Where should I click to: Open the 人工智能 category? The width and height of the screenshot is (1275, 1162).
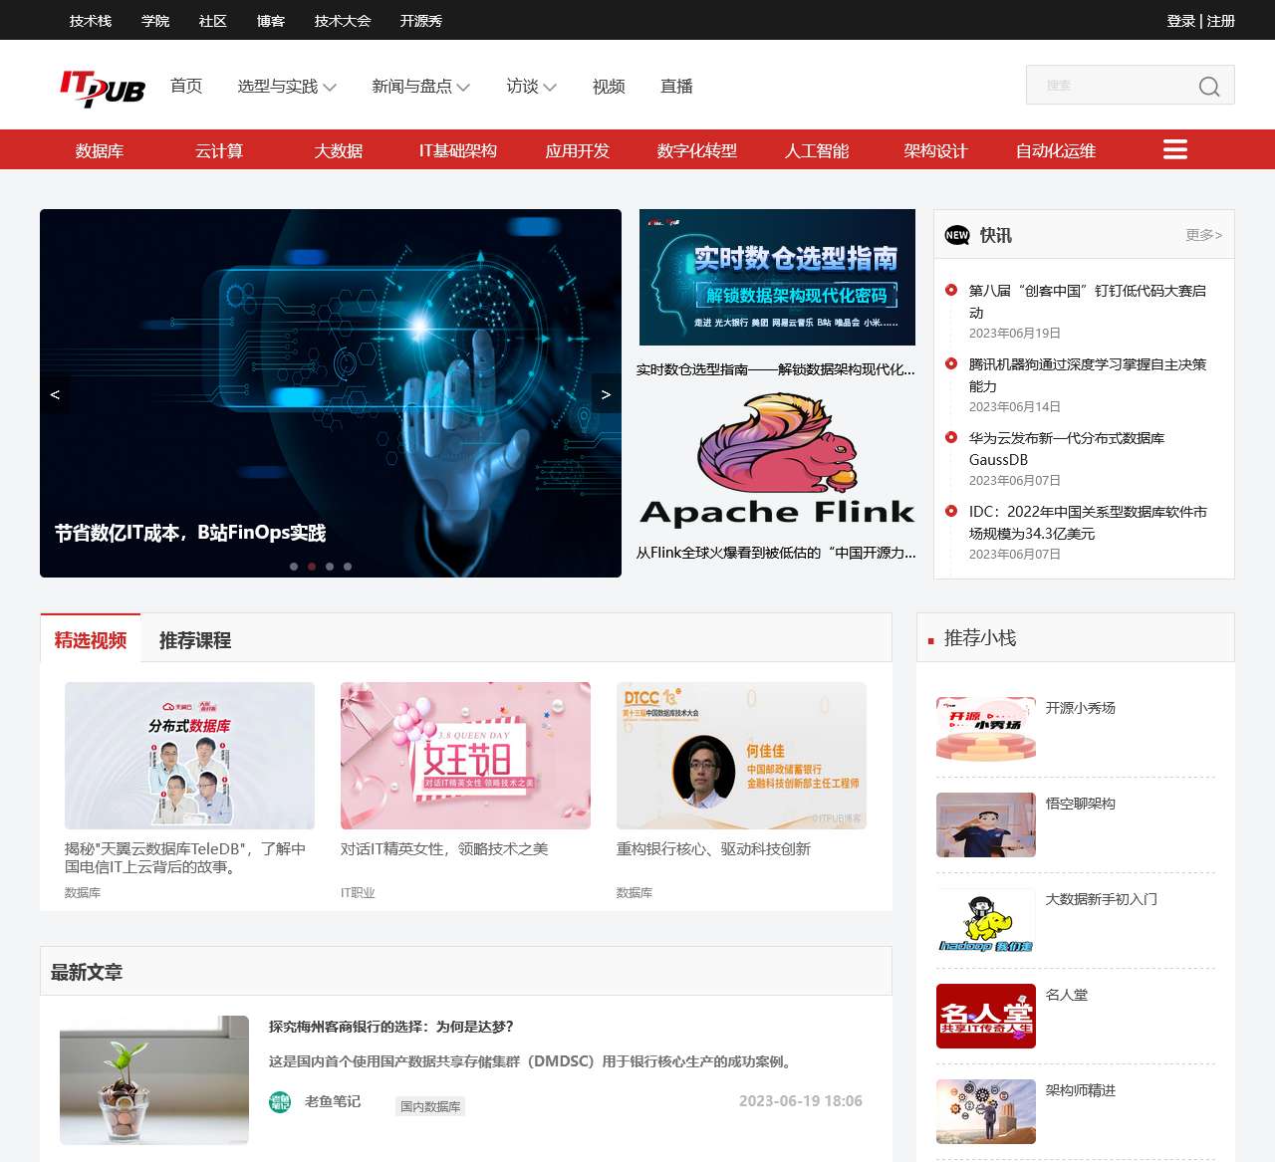coord(817,150)
